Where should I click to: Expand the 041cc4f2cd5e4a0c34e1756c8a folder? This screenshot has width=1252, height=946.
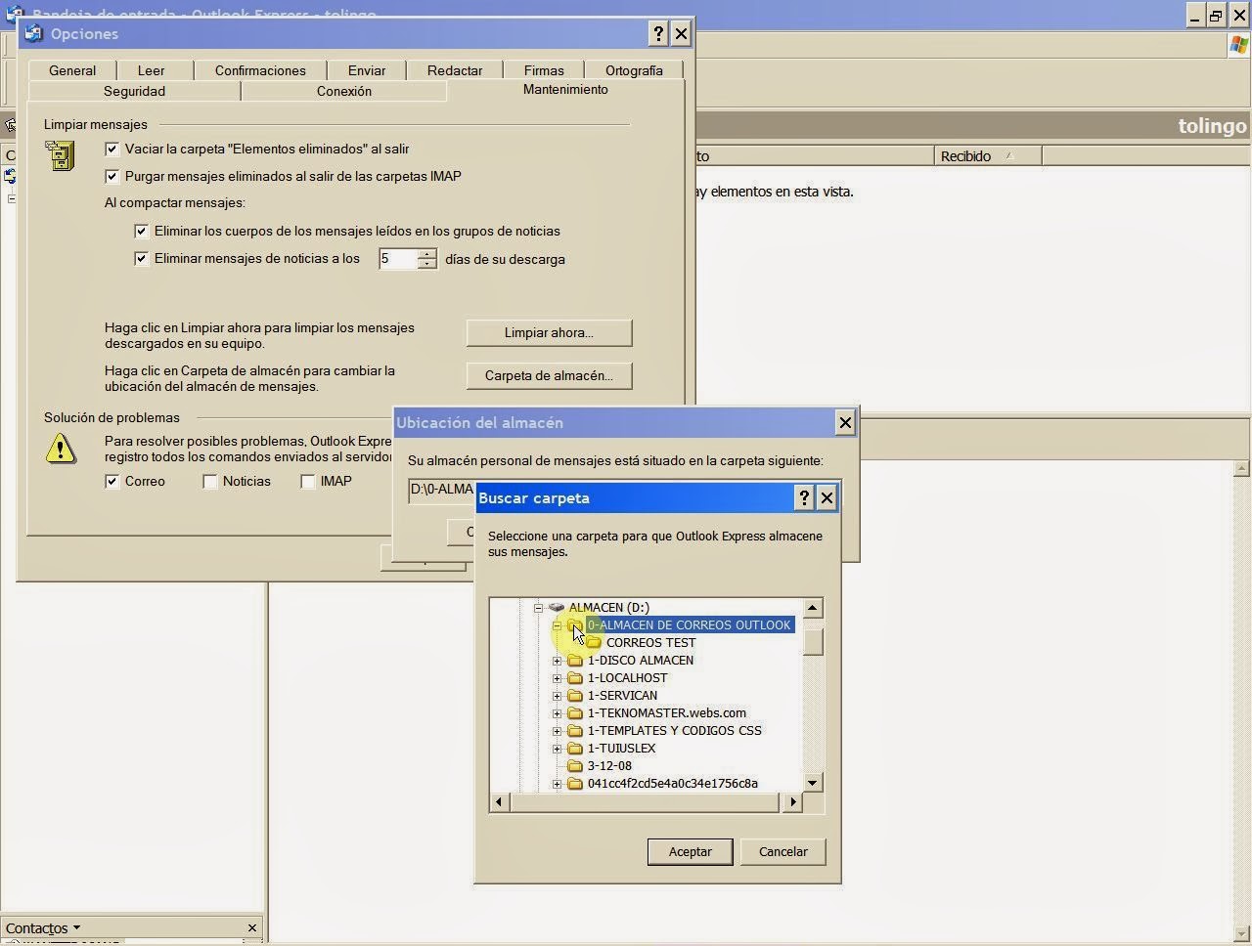(x=557, y=783)
